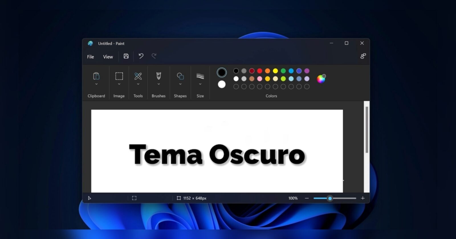Pick the pink palette swatch
The image size is (456, 239).
pyautogui.click(x=260, y=79)
